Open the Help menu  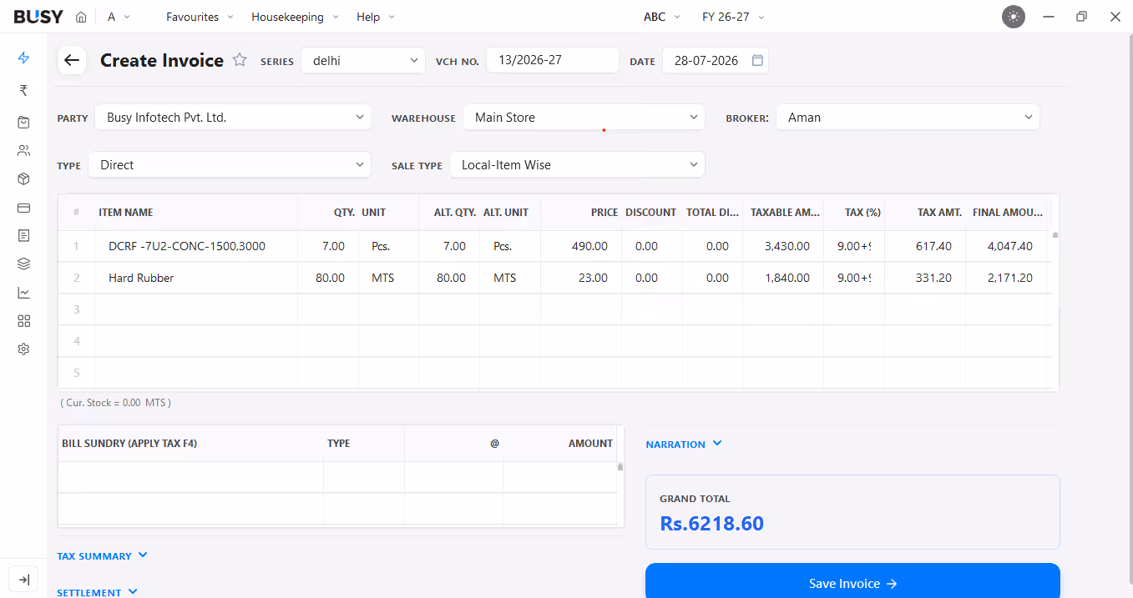376,17
